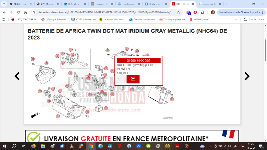The image size is (267, 150).
Task: Open the tab search dropdown arrow
Action: [x=4, y=4]
